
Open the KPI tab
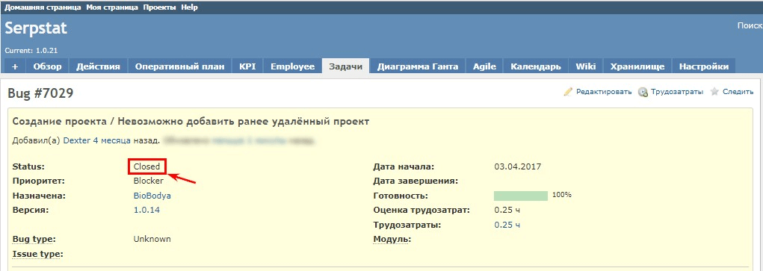[x=247, y=66]
